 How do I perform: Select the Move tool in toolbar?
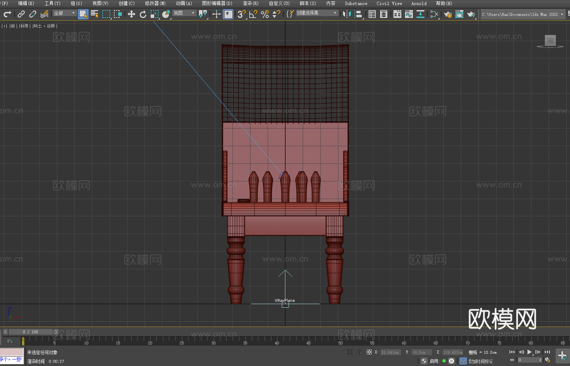[132, 14]
